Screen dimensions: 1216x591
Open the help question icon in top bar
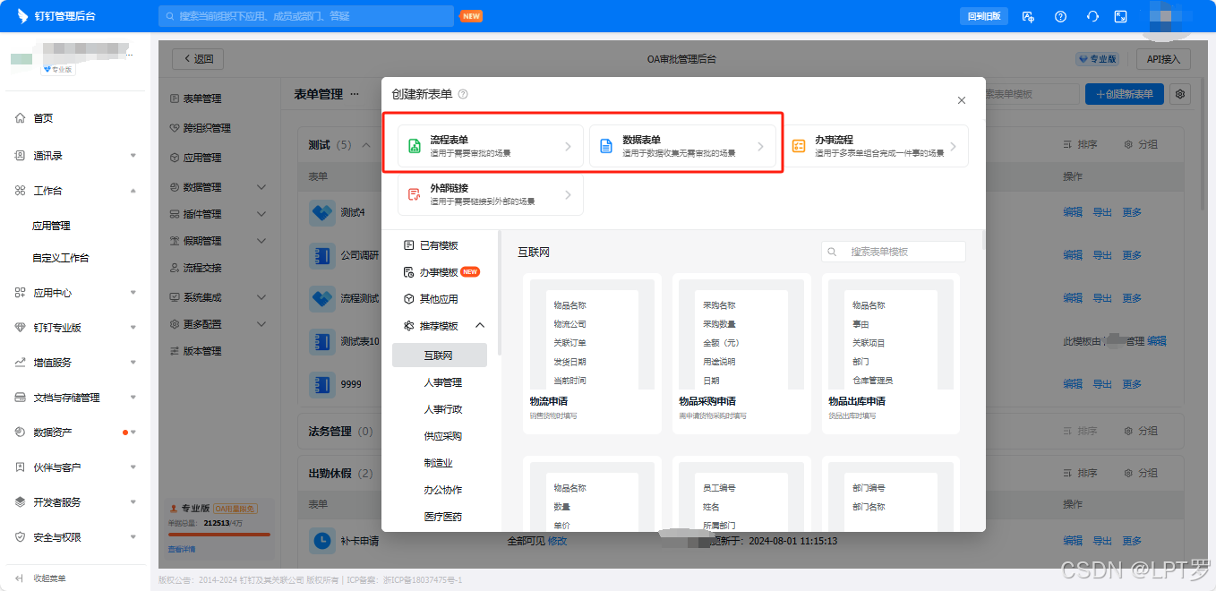1060,16
